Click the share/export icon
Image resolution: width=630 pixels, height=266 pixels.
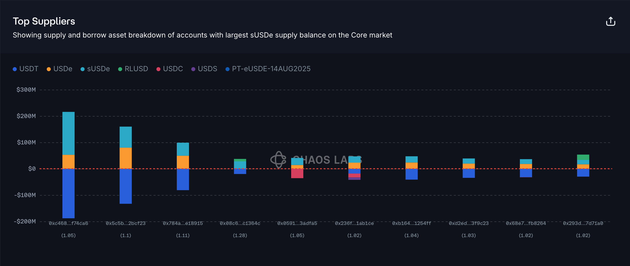click(x=611, y=22)
